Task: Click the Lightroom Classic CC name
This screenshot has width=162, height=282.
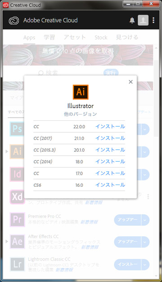Action: point(49,259)
